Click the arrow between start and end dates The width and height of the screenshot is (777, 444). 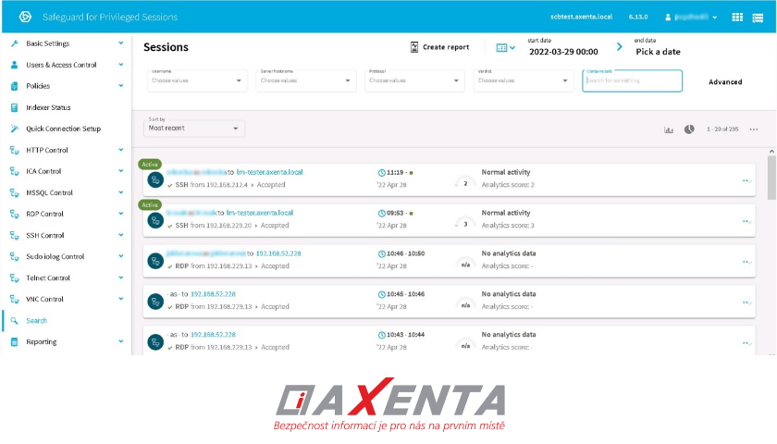tap(620, 46)
